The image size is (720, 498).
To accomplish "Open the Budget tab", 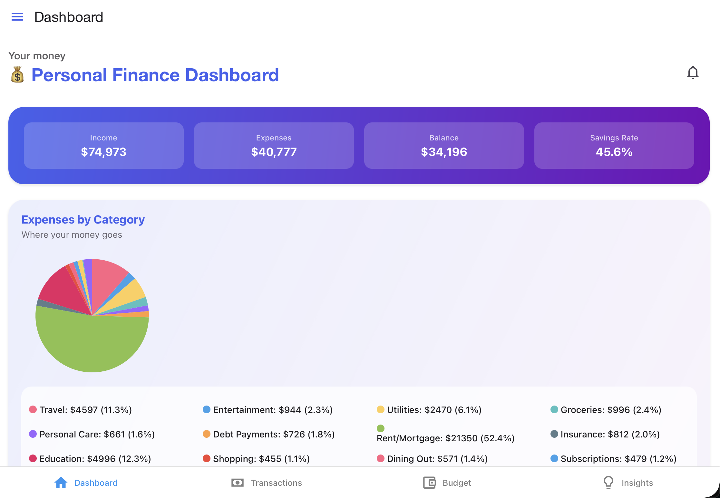I will pyautogui.click(x=447, y=483).
